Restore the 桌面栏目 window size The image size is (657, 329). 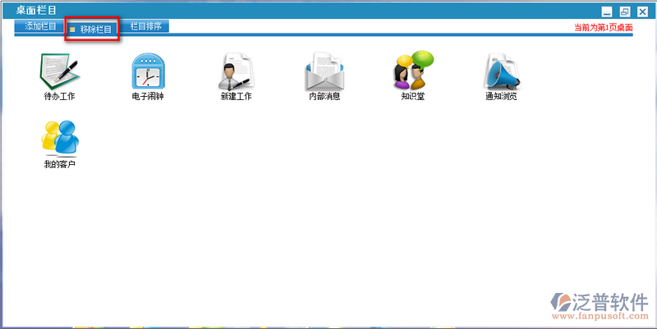[625, 11]
